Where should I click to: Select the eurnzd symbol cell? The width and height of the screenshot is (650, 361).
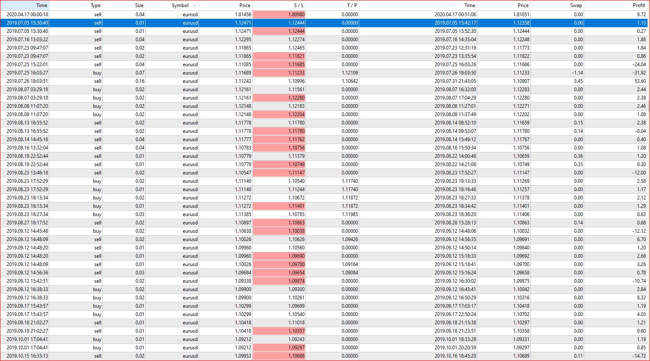coord(190,15)
